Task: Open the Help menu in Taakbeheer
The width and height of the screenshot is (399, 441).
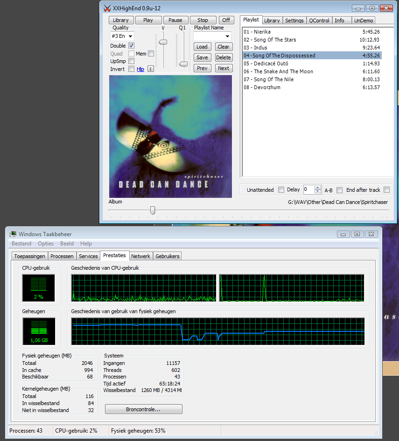Action: [86, 244]
